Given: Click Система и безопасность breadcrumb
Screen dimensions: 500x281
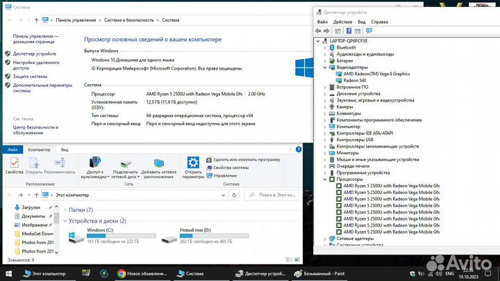Looking at the screenshot, I should (x=129, y=20).
